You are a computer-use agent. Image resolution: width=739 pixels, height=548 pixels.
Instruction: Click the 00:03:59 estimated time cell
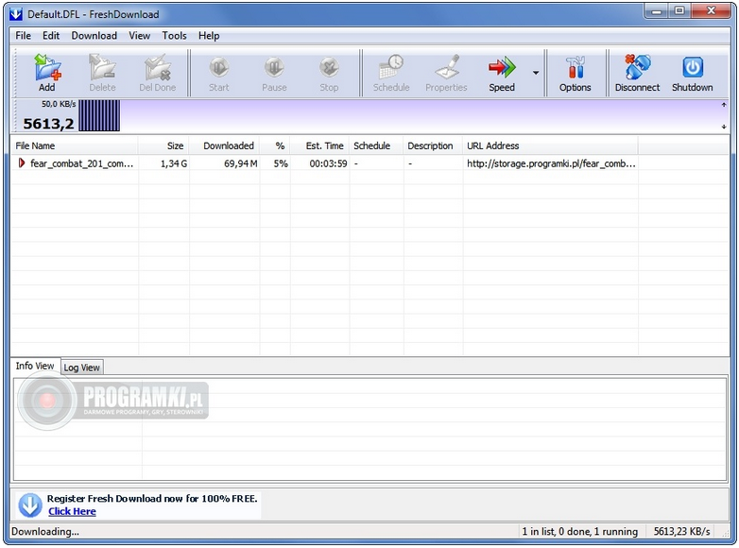pyautogui.click(x=329, y=163)
